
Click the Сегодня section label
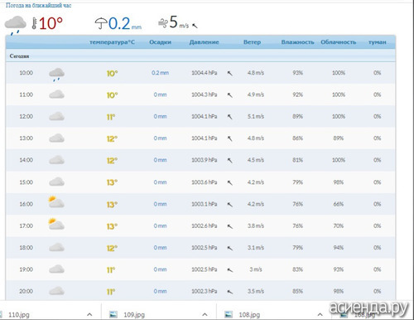point(19,56)
